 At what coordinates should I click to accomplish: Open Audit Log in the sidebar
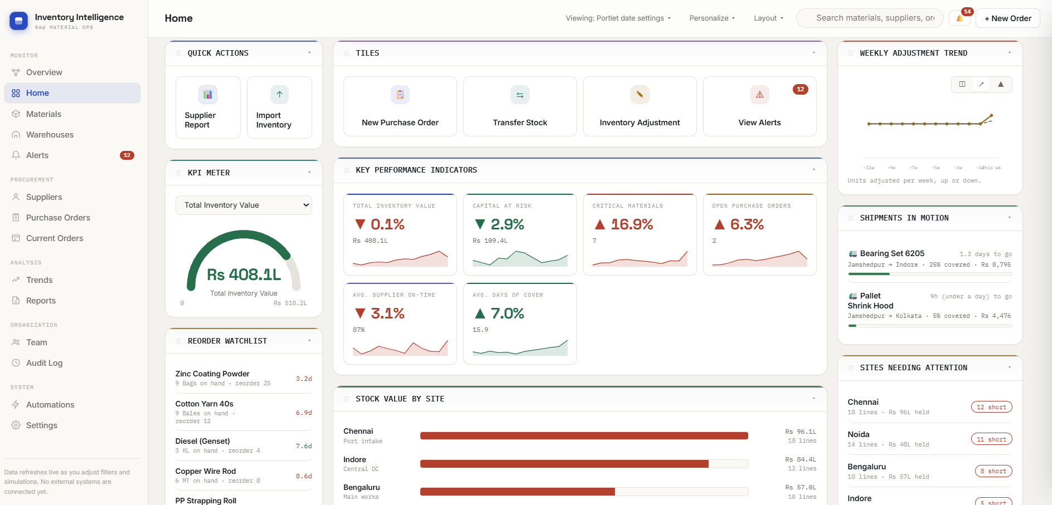[72, 363]
